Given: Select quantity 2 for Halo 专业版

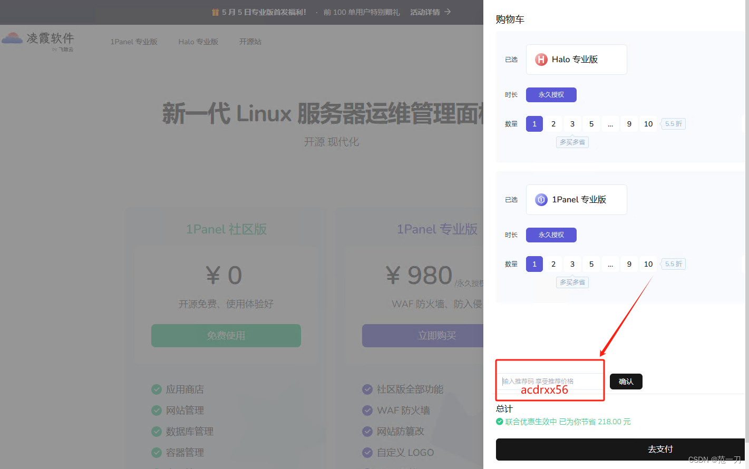Looking at the screenshot, I should coord(553,124).
